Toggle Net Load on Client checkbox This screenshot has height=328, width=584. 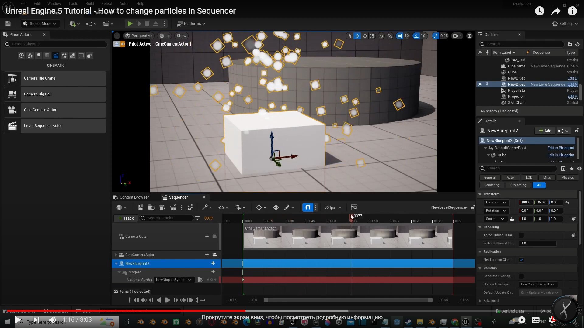coord(521,260)
